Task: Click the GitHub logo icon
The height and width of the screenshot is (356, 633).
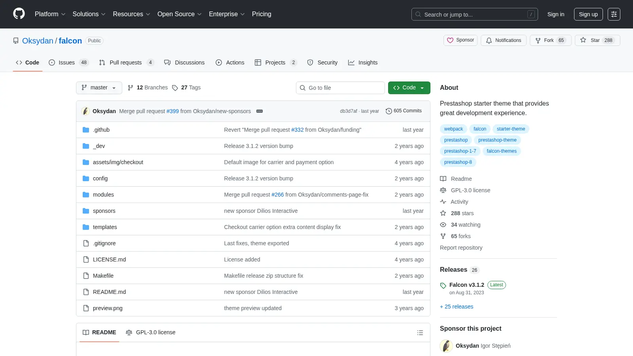Action: [x=19, y=14]
